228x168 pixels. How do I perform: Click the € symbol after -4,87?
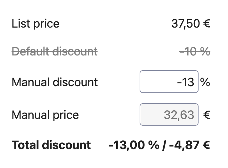click(x=206, y=145)
